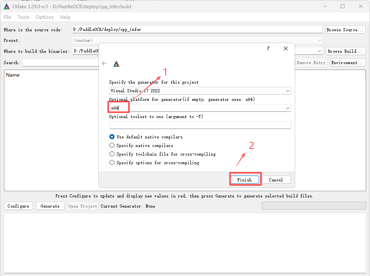This screenshot has width=370, height=276.
Task: Click the Configure button
Action: pyautogui.click(x=18, y=206)
